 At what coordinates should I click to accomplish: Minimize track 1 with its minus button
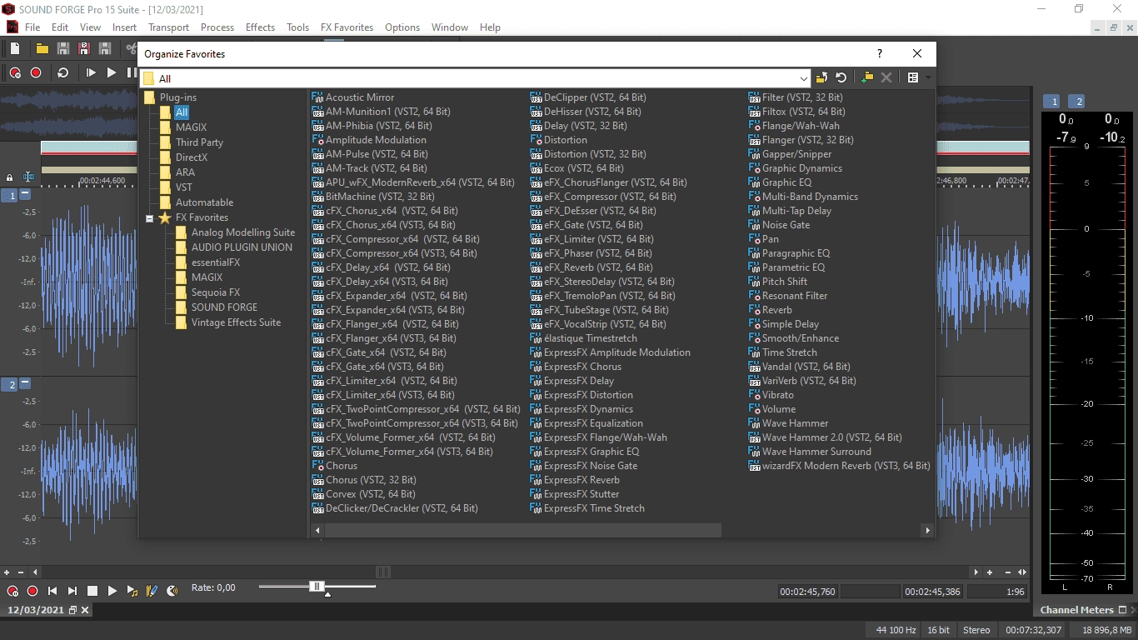(25, 194)
